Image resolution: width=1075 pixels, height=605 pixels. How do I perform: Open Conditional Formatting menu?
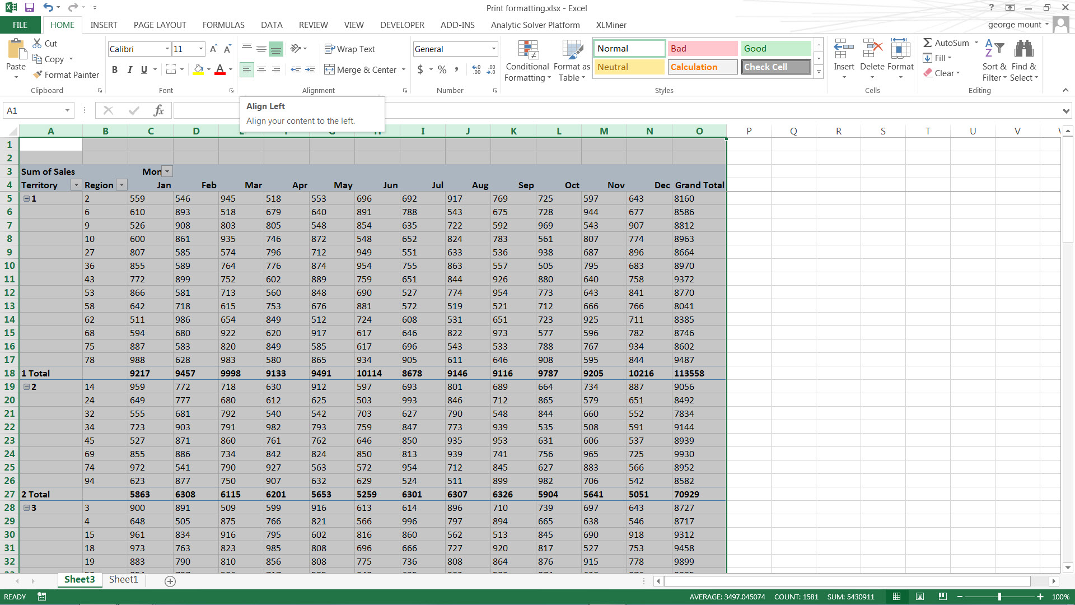tap(527, 61)
